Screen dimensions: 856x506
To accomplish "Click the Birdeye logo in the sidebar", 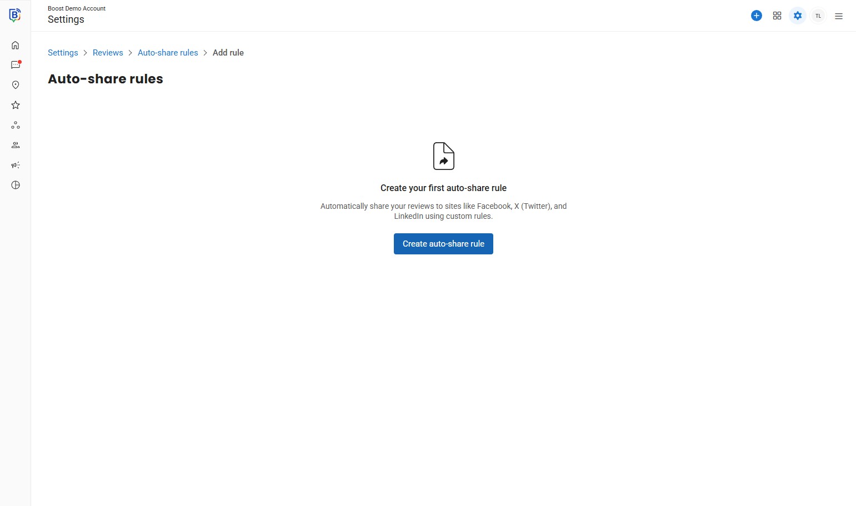I will (15, 16).
